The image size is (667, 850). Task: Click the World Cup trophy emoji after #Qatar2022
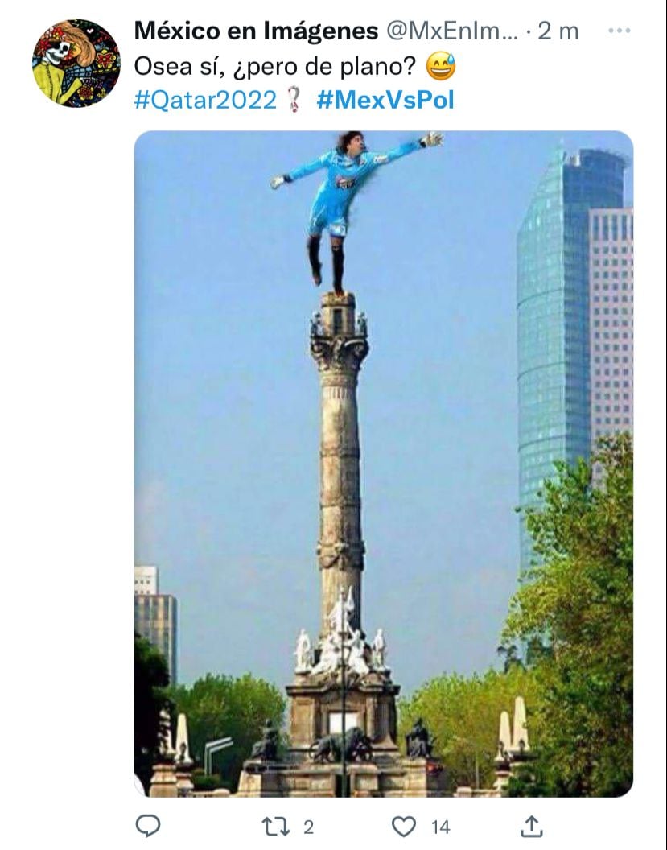coord(294,100)
